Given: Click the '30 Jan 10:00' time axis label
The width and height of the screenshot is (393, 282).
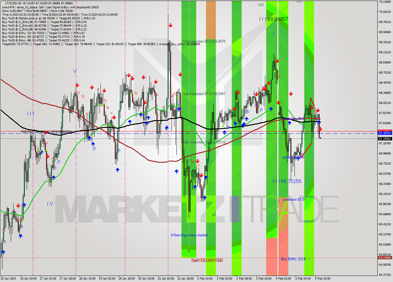Looking at the screenshot, I should click(146, 279).
